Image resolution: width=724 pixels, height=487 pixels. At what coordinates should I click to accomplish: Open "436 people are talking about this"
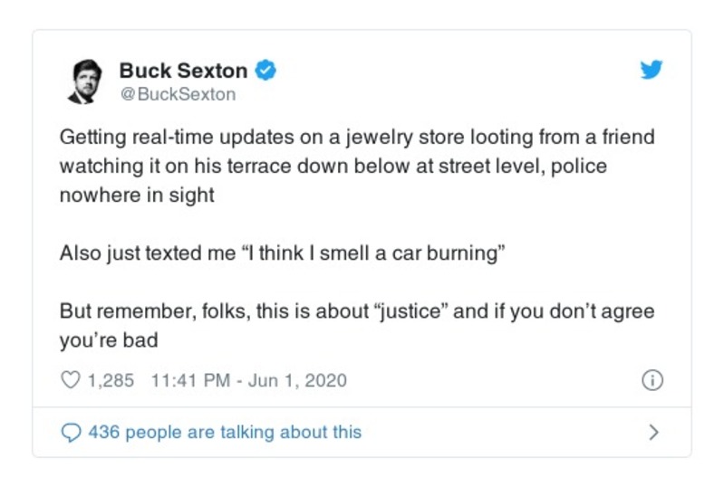(x=225, y=432)
